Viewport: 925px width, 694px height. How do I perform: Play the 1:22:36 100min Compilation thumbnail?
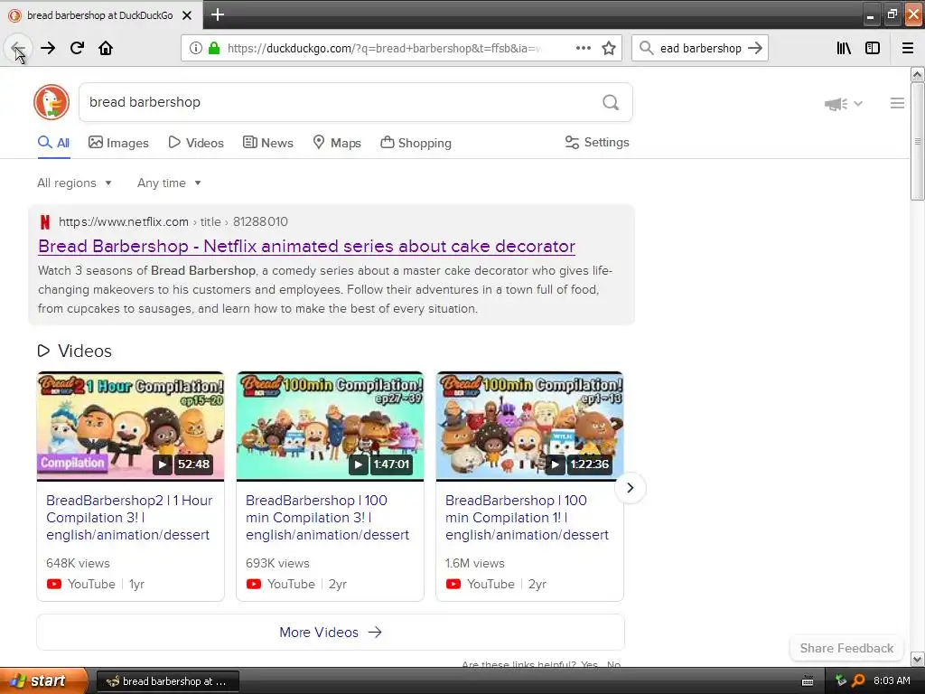coord(529,426)
